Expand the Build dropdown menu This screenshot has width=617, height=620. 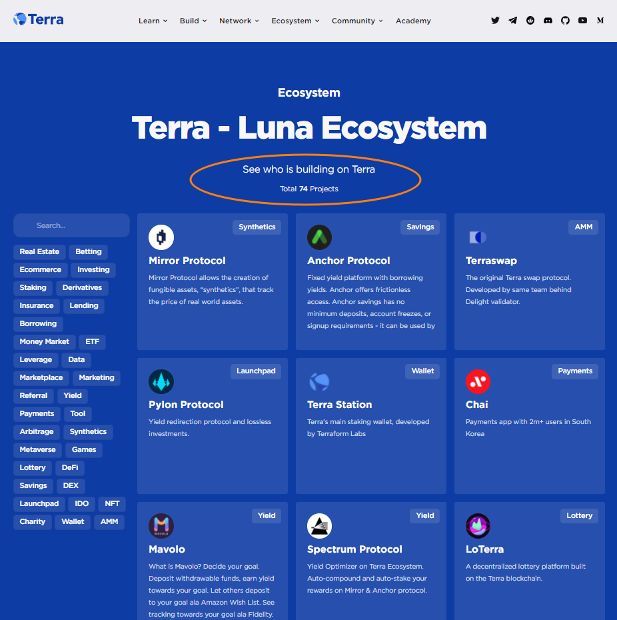193,21
